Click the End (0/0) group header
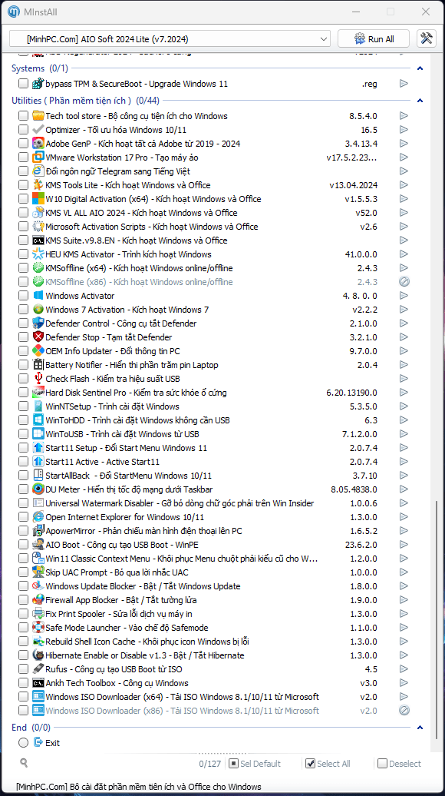 (x=32, y=728)
